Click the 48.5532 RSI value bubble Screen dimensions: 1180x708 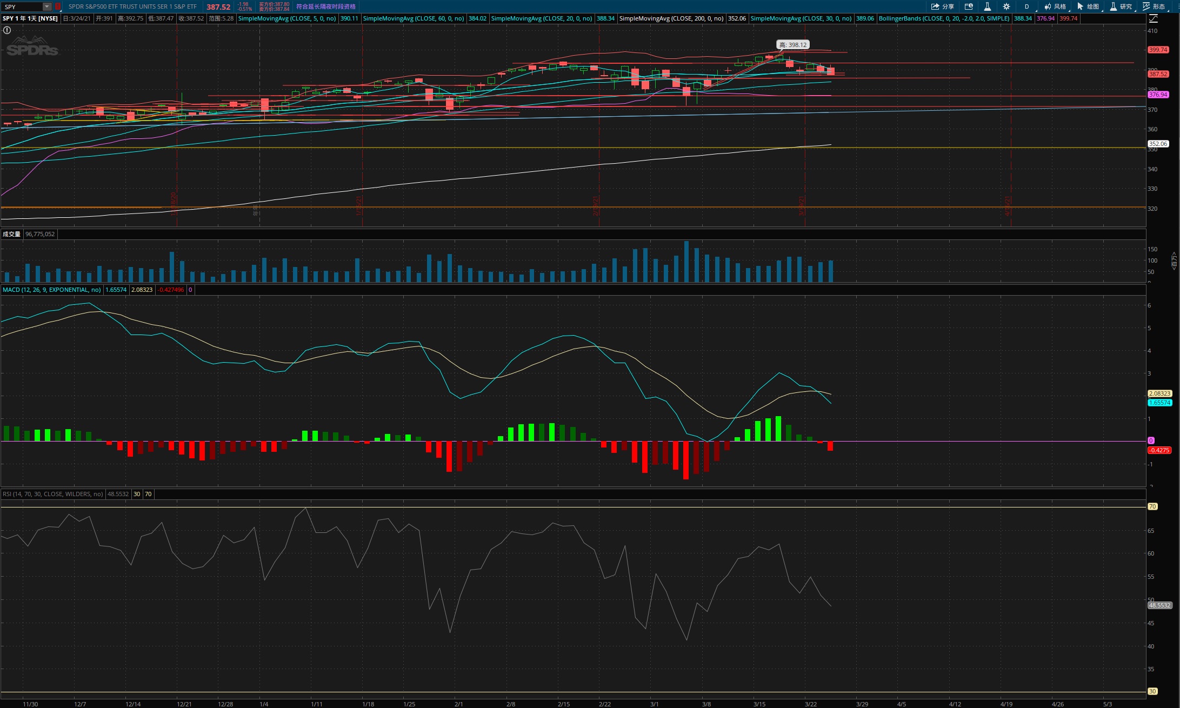point(1159,605)
